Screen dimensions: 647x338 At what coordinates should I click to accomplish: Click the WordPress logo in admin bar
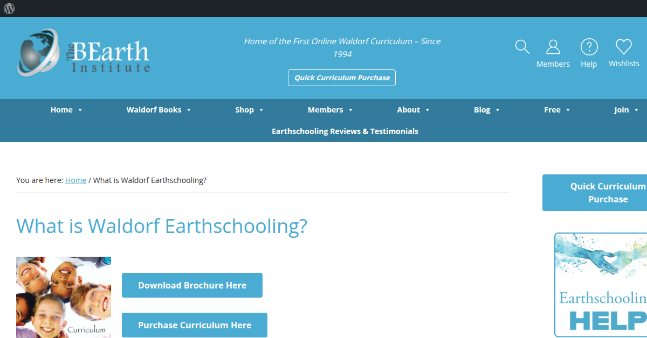pos(9,9)
